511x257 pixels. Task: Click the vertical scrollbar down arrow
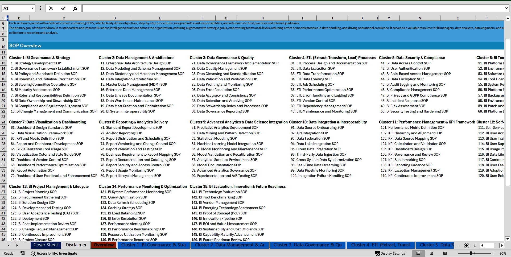pos(508,239)
